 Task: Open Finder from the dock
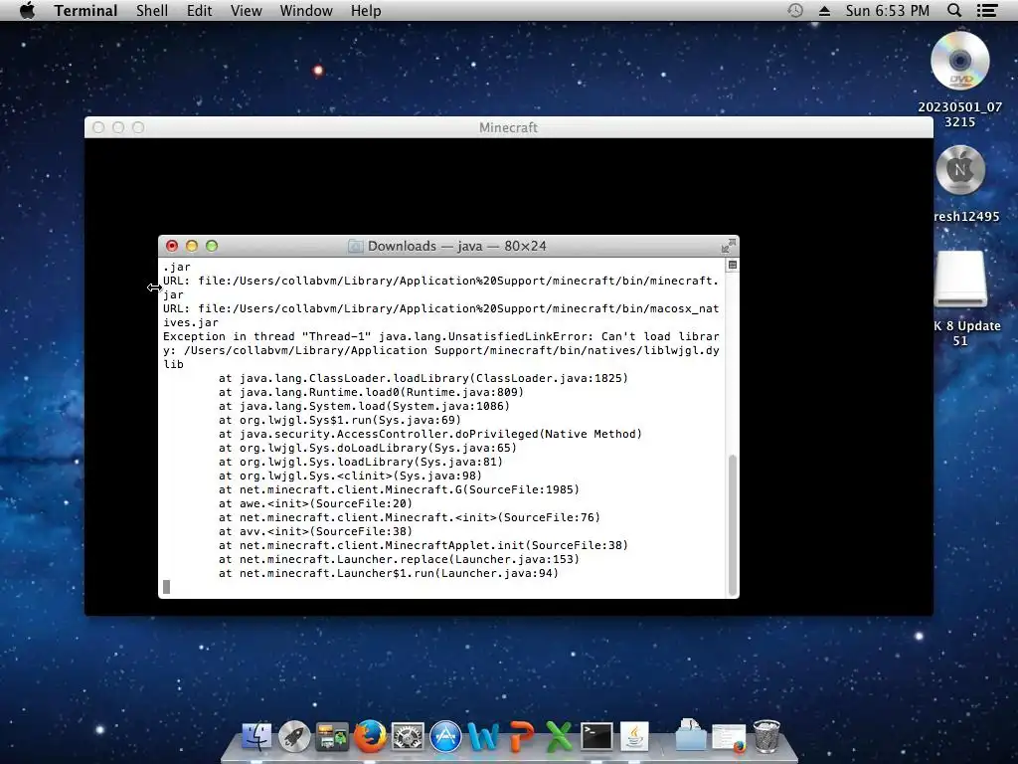click(257, 737)
